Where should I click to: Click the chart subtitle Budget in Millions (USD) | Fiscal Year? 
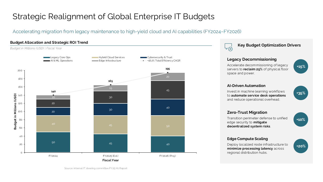point(36,48)
